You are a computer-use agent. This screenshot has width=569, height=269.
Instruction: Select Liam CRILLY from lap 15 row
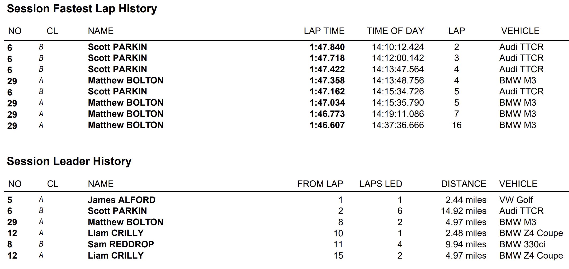(x=116, y=256)
